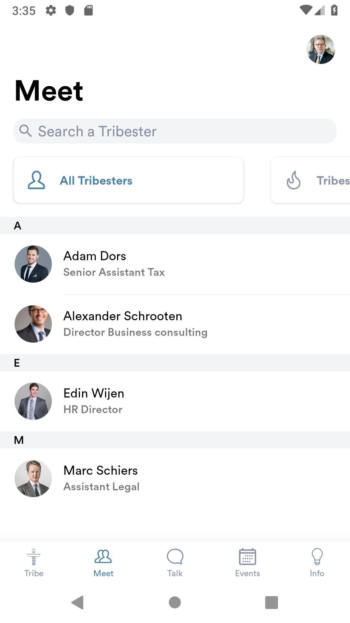Tap the flame icon on Tribes card
The height and width of the screenshot is (623, 350).
[294, 180]
